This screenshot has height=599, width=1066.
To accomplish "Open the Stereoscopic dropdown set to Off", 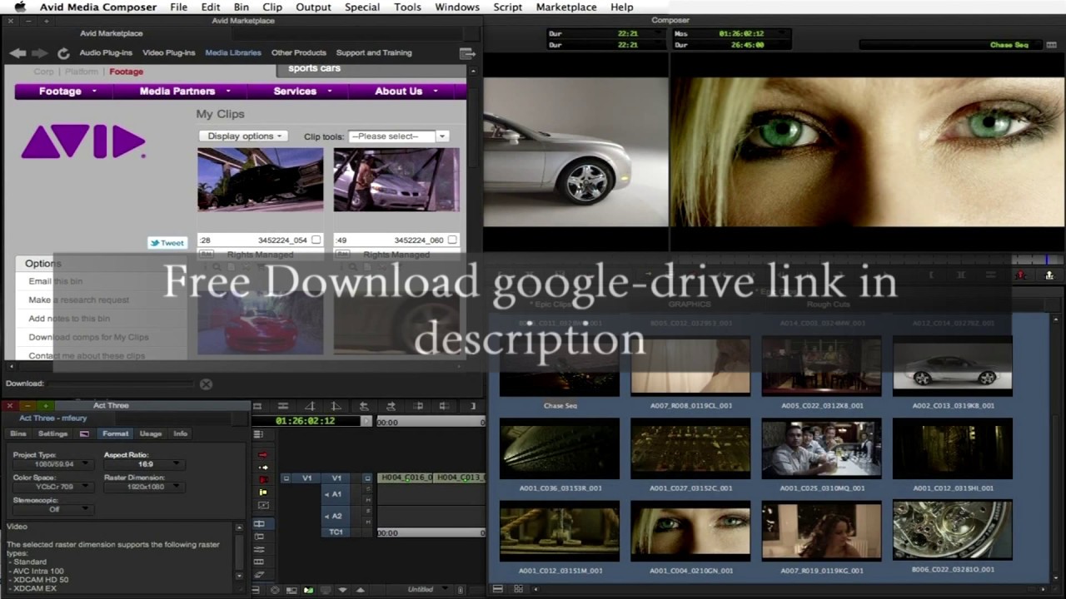I will point(52,509).
